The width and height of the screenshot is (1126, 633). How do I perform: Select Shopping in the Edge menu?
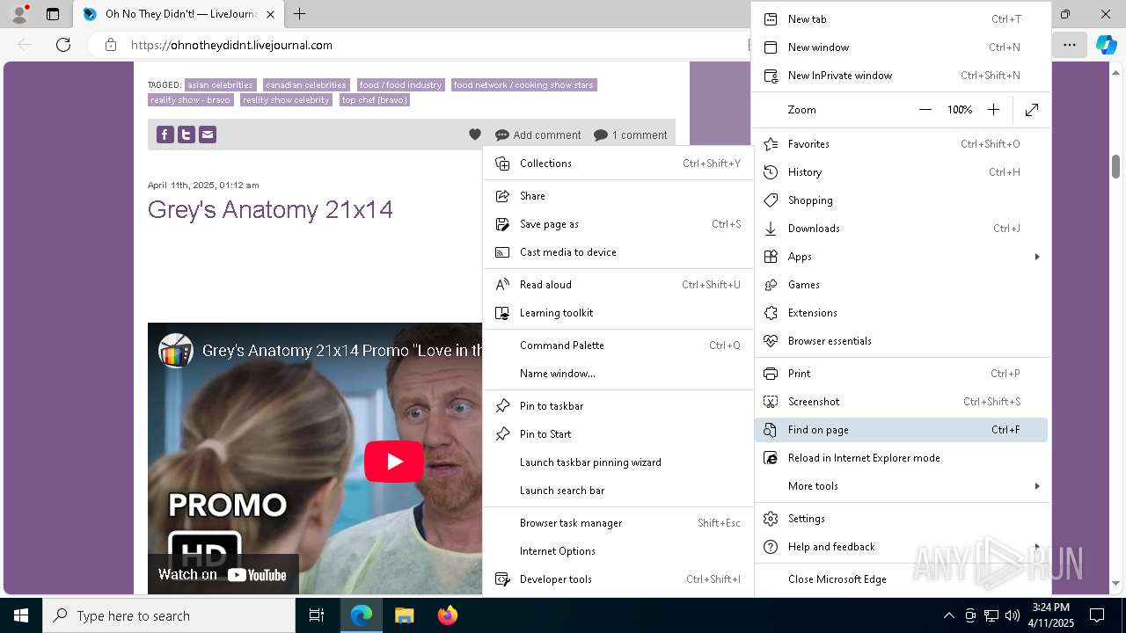tap(901, 200)
